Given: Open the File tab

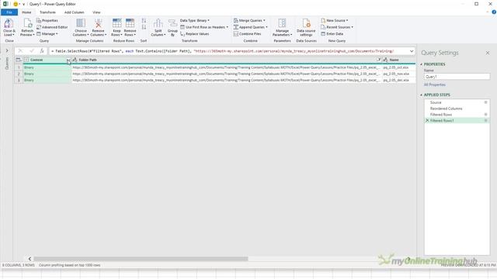Looking at the screenshot, I should [x=9, y=12].
